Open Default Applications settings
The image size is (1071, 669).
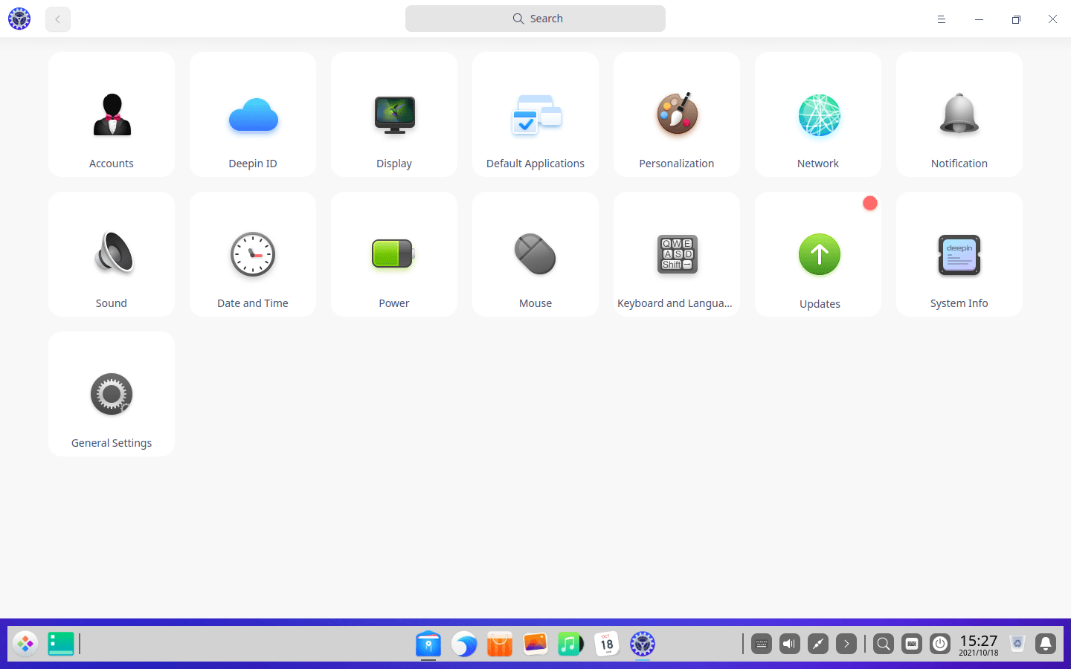tap(535, 114)
